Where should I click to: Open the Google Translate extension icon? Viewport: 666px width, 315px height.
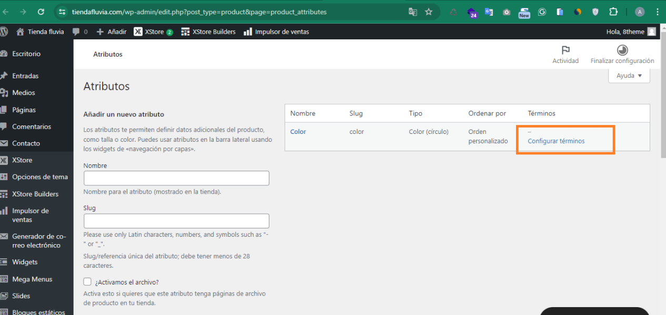click(489, 12)
